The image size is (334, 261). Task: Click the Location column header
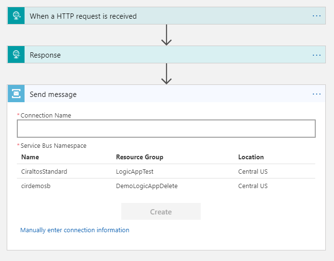(x=251, y=157)
